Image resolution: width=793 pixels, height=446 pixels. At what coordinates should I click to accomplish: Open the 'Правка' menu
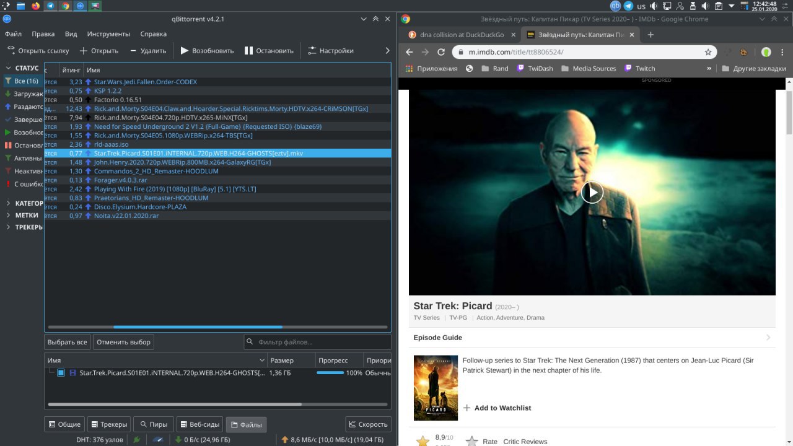click(x=43, y=34)
